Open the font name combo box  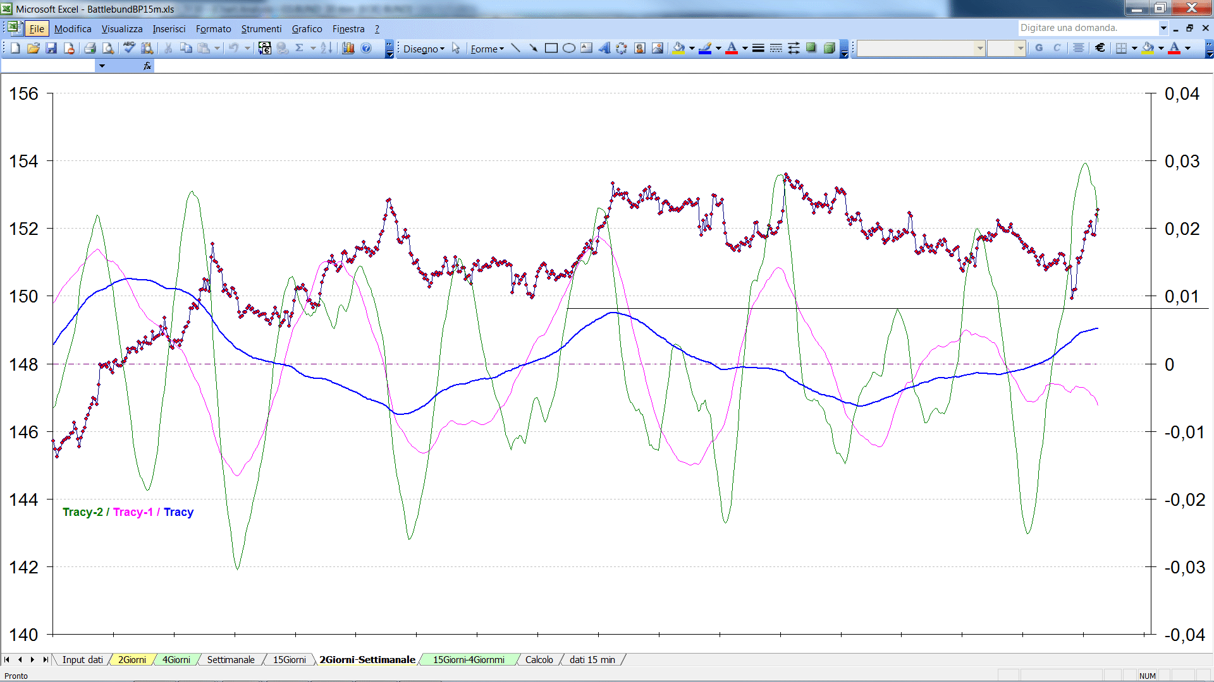(x=921, y=48)
